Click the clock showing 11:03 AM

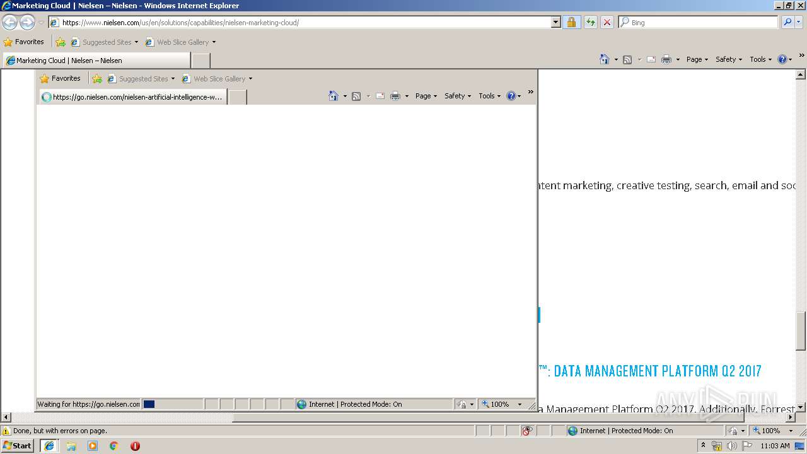point(775,446)
